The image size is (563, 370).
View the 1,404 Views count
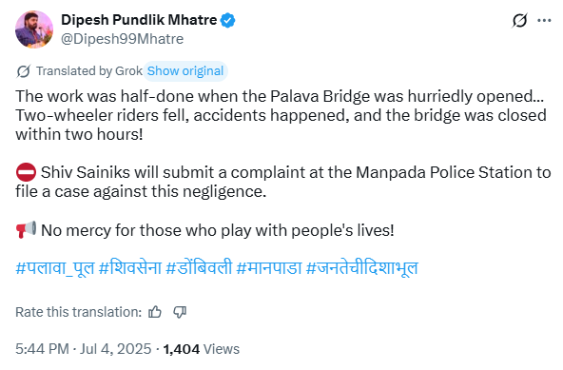click(201, 349)
